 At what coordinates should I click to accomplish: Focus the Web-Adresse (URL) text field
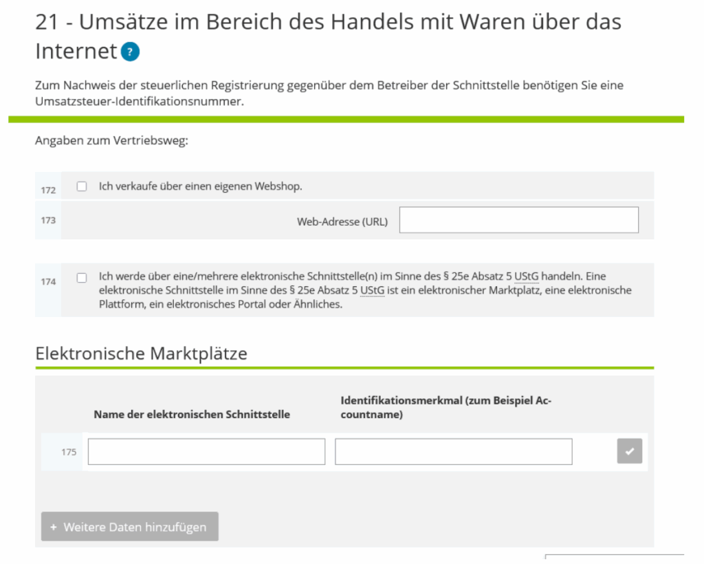click(x=518, y=220)
